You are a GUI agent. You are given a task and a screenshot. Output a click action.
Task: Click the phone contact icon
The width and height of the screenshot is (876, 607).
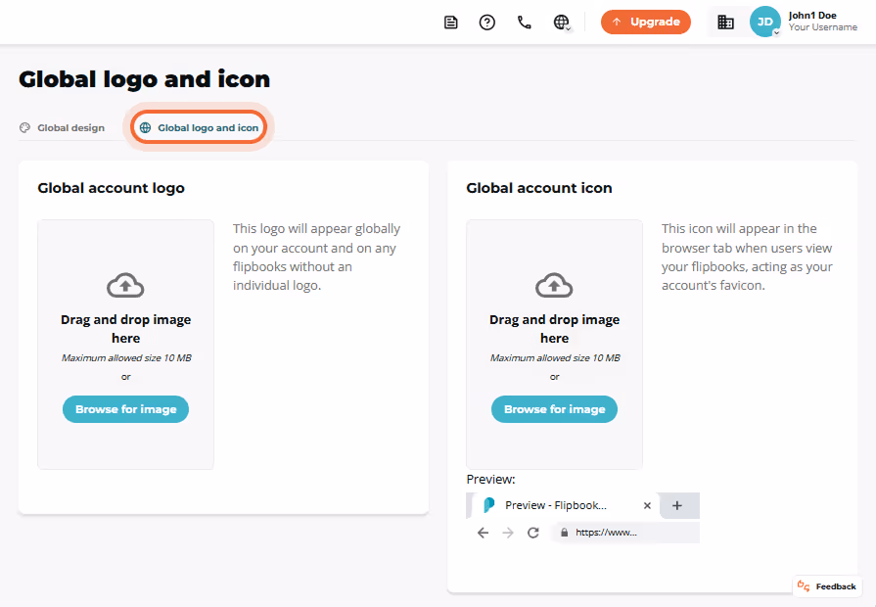point(524,23)
